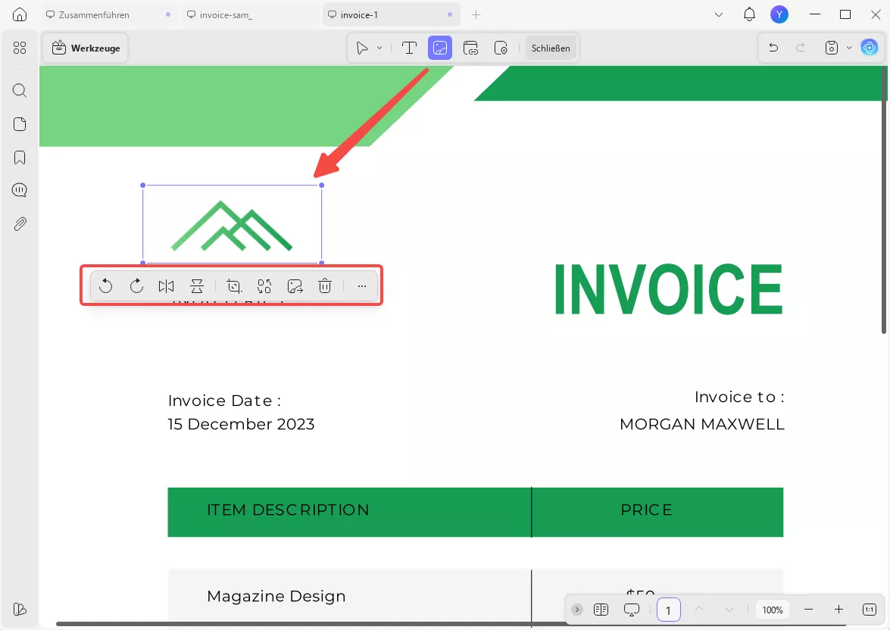This screenshot has height=630, width=890.
Task: Go to previous page arrow
Action: point(698,610)
